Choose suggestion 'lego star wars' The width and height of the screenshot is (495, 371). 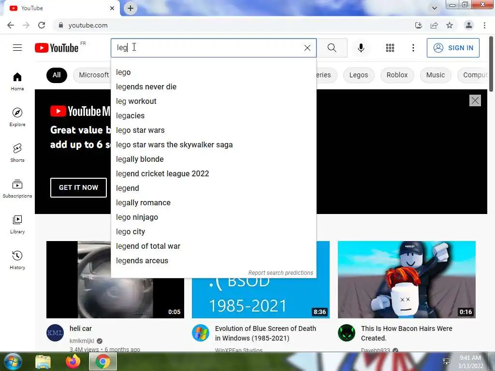(213, 130)
